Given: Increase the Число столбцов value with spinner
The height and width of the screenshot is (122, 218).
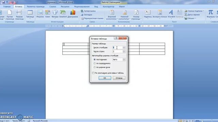Looking at the screenshot, I should coord(124,47).
